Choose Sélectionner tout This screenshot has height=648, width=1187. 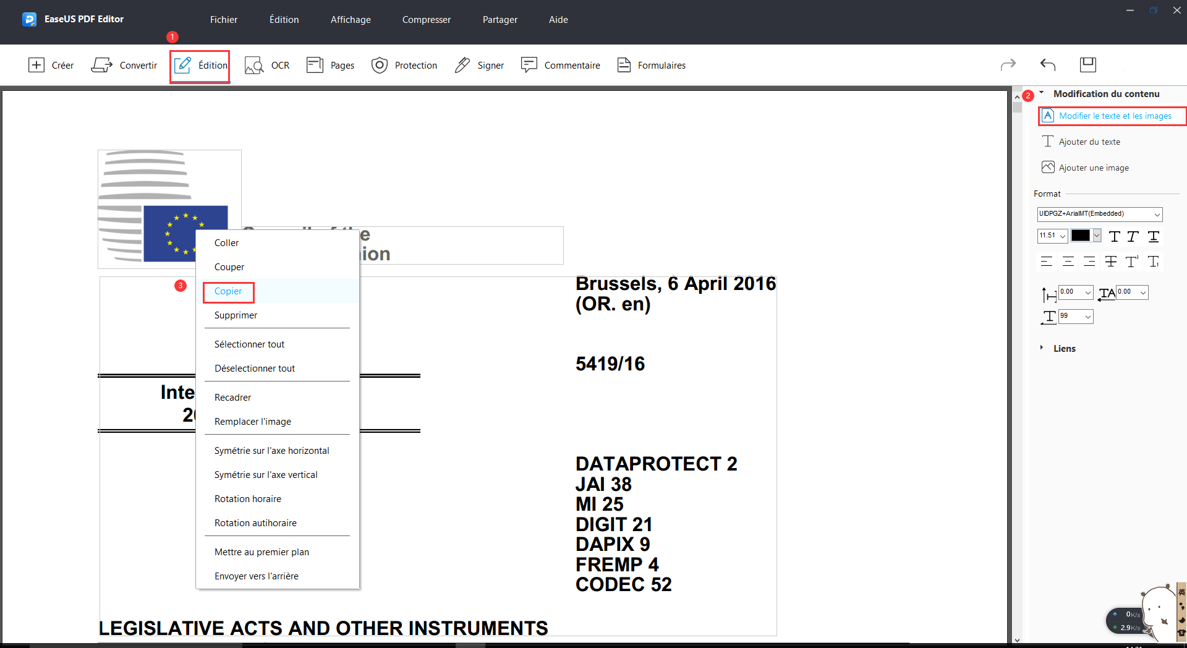coord(278,344)
